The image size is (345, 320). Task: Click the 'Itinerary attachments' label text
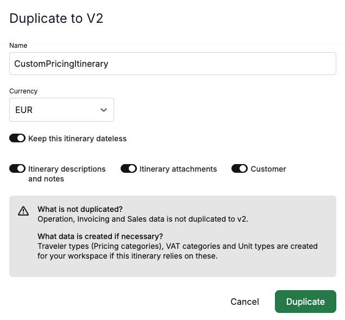pos(178,169)
